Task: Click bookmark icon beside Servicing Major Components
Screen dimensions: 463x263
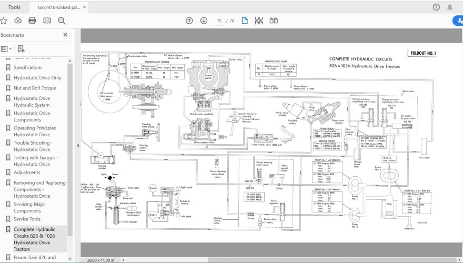Action: tap(8, 204)
